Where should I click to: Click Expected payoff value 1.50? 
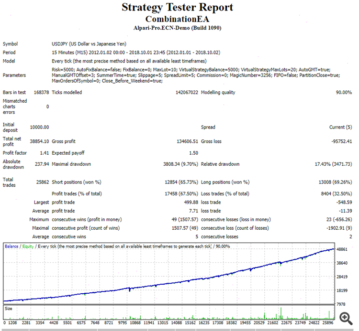193,153
